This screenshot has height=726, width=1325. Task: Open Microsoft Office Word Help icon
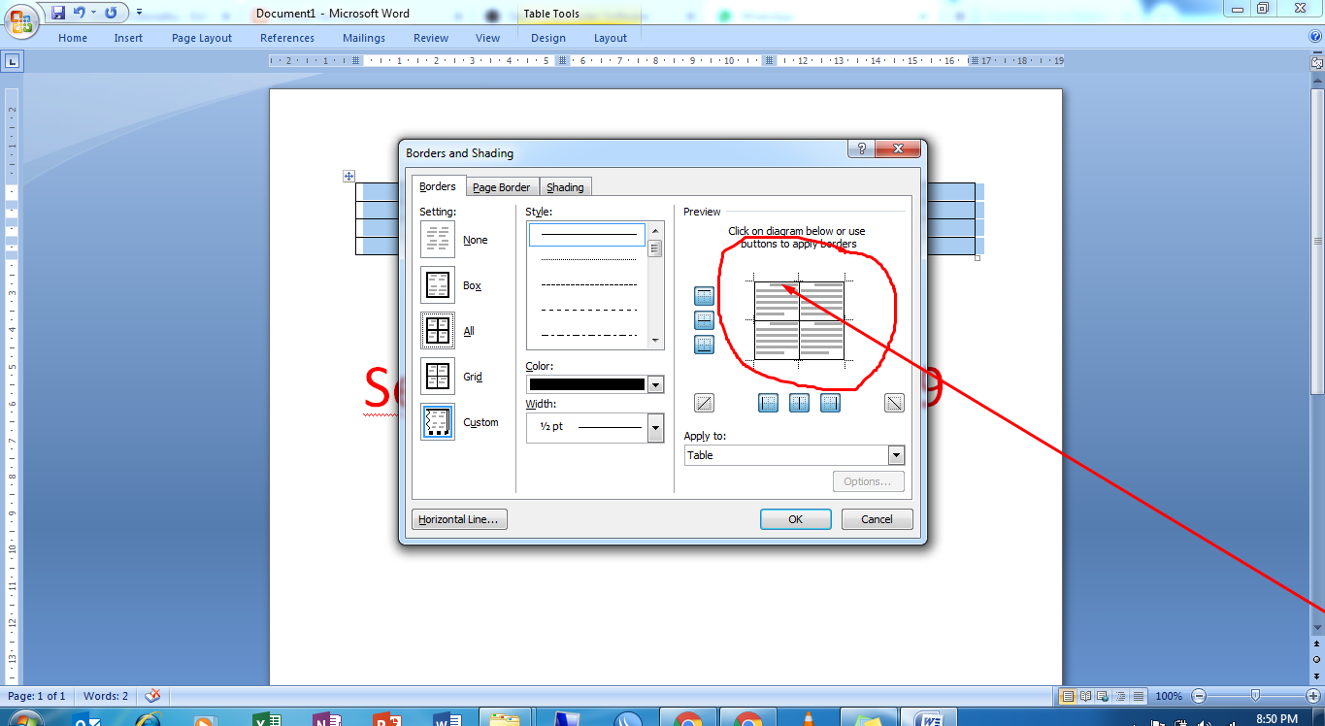pyautogui.click(x=1314, y=36)
